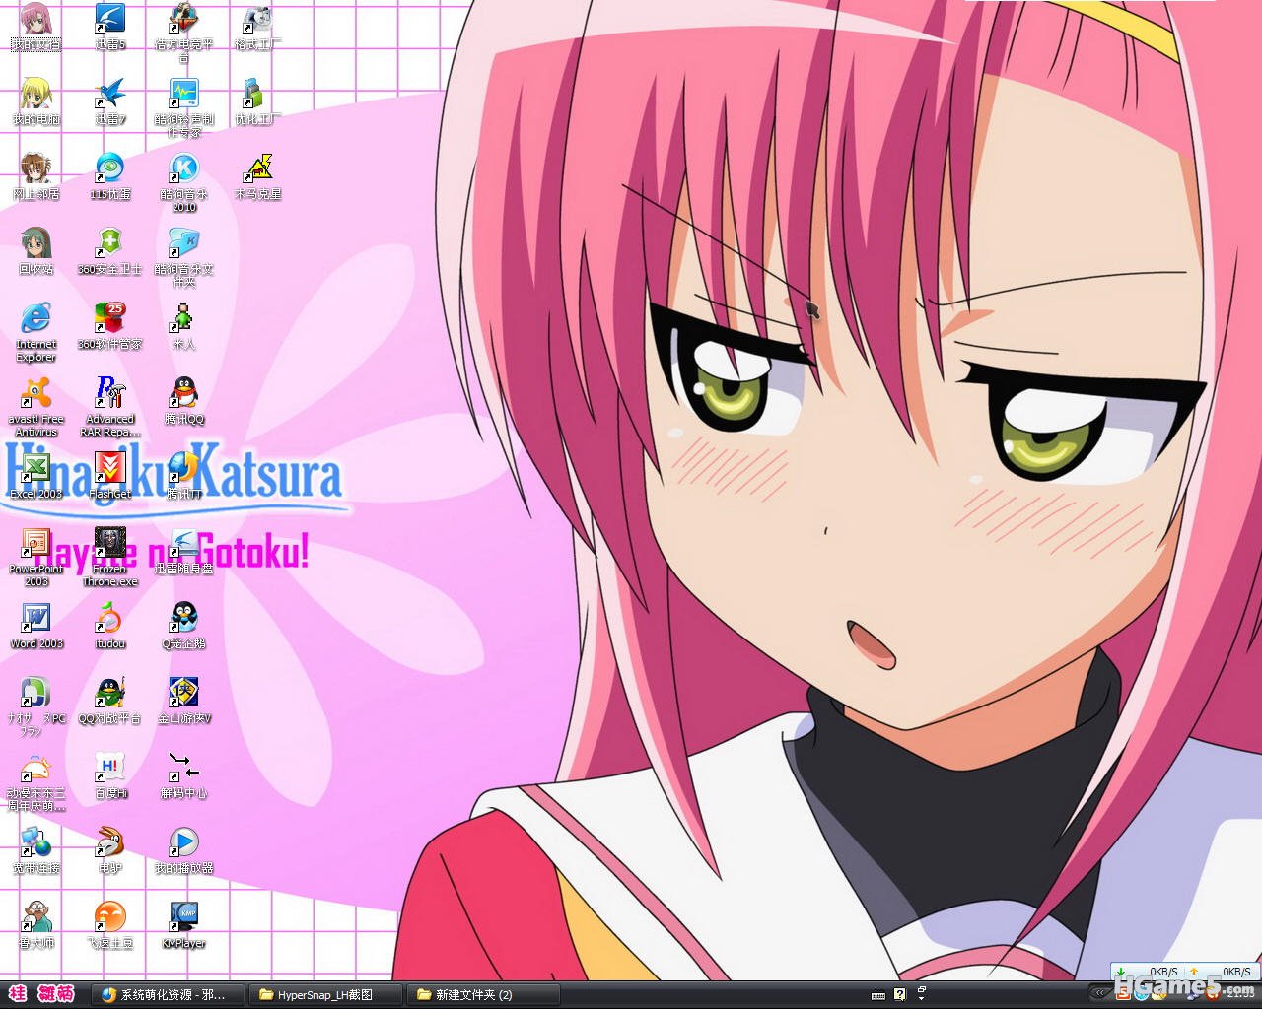Open the 百度Hi desktop shortcut
1262x1009 pixels.
point(109,769)
